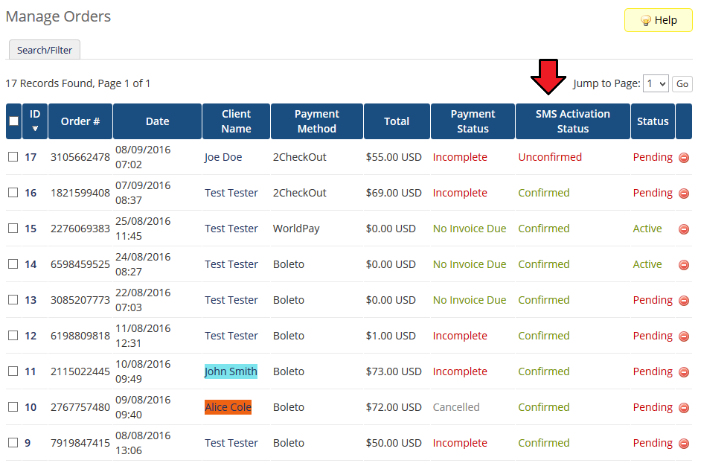
Task: Sort by Total column header
Action: (397, 121)
